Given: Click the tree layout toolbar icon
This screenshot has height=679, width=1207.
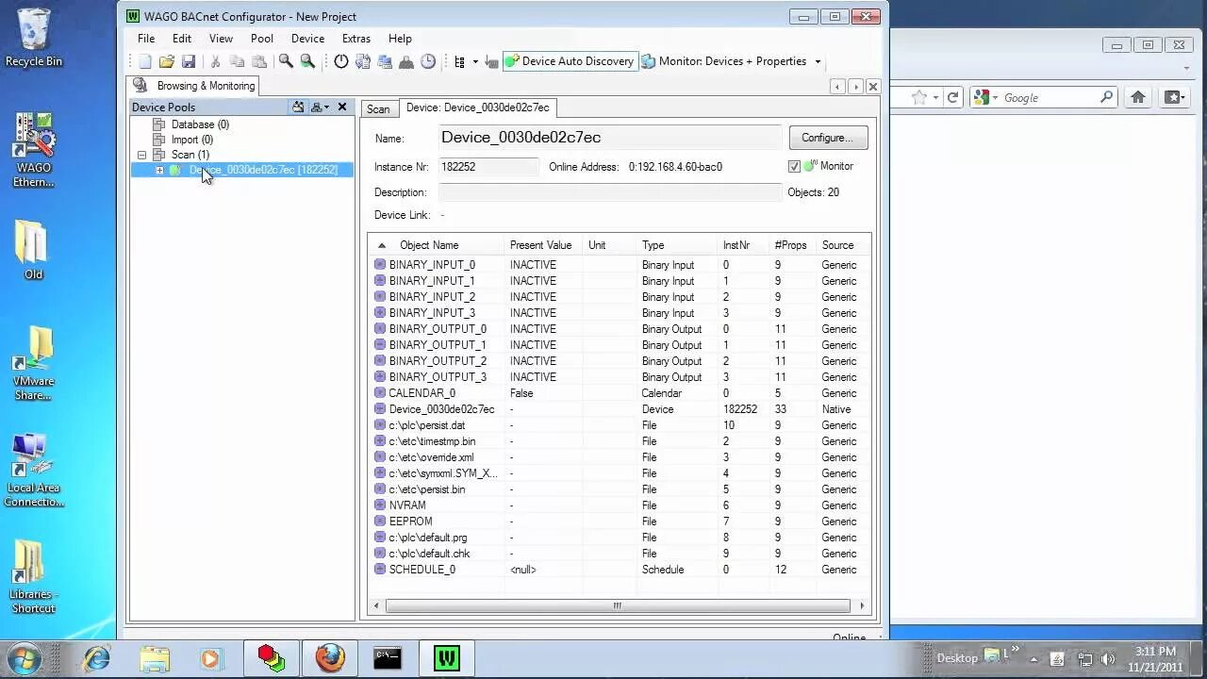Looking at the screenshot, I should pos(460,61).
